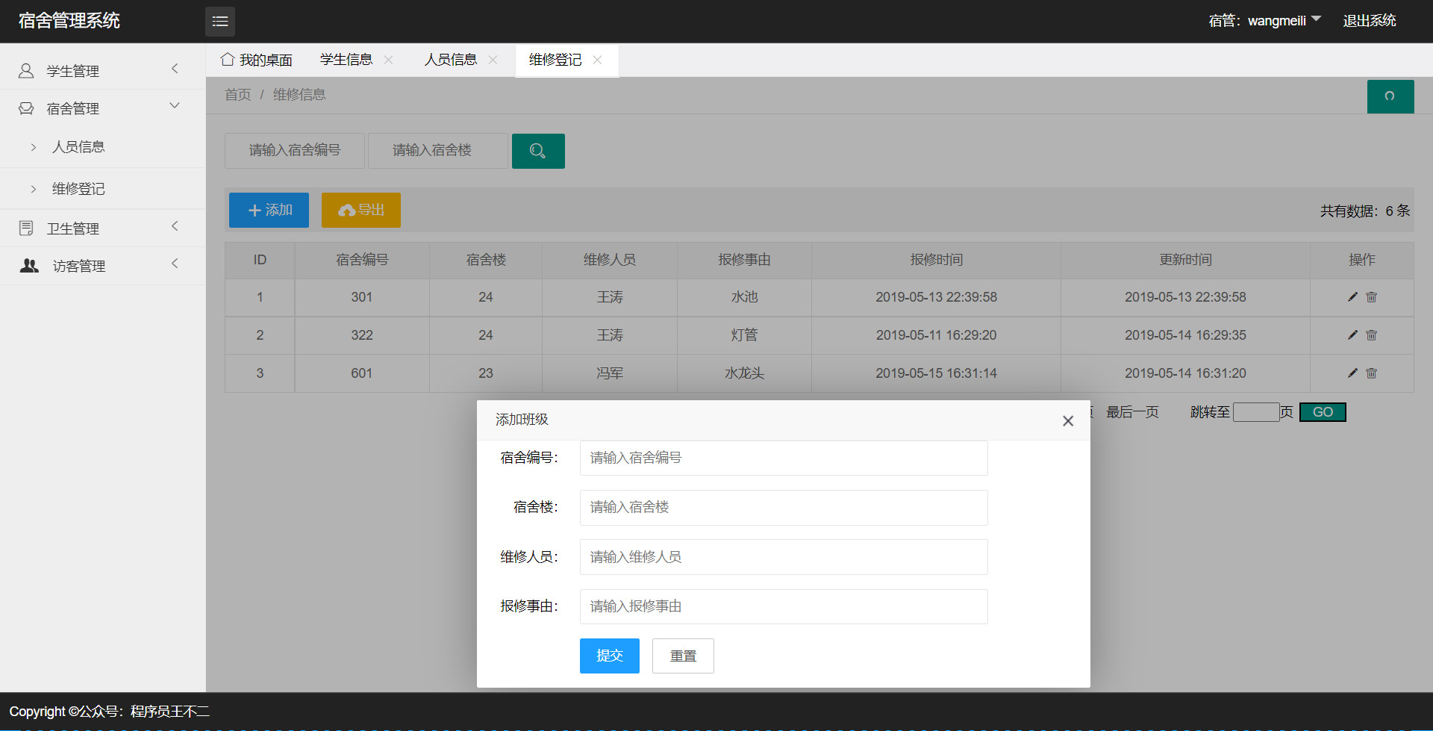Viewport: 1433px width, 731px height.
Task: Delete record 322 using the trash icon
Action: (1371, 335)
